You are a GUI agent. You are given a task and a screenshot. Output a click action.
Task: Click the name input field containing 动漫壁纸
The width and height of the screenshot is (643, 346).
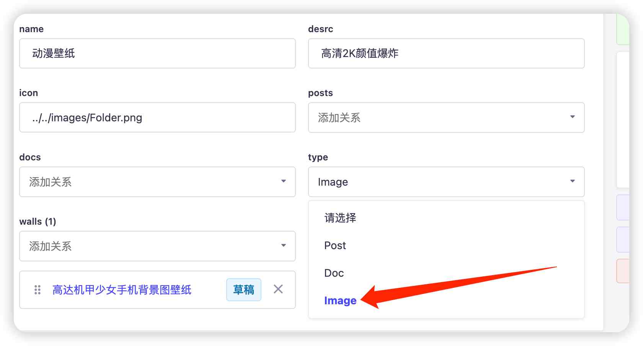157,53
